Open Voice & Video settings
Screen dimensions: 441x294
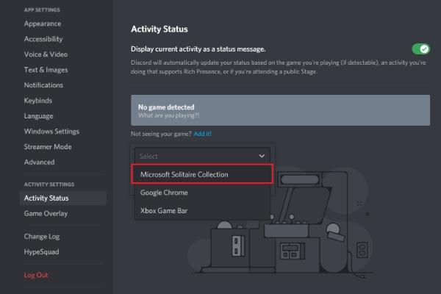click(46, 54)
